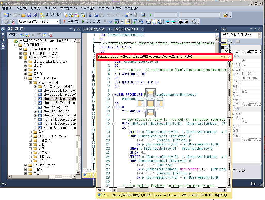Switch output to Results to File
Image resolution: width=265 pixels, height=200 pixels.
point(160,21)
